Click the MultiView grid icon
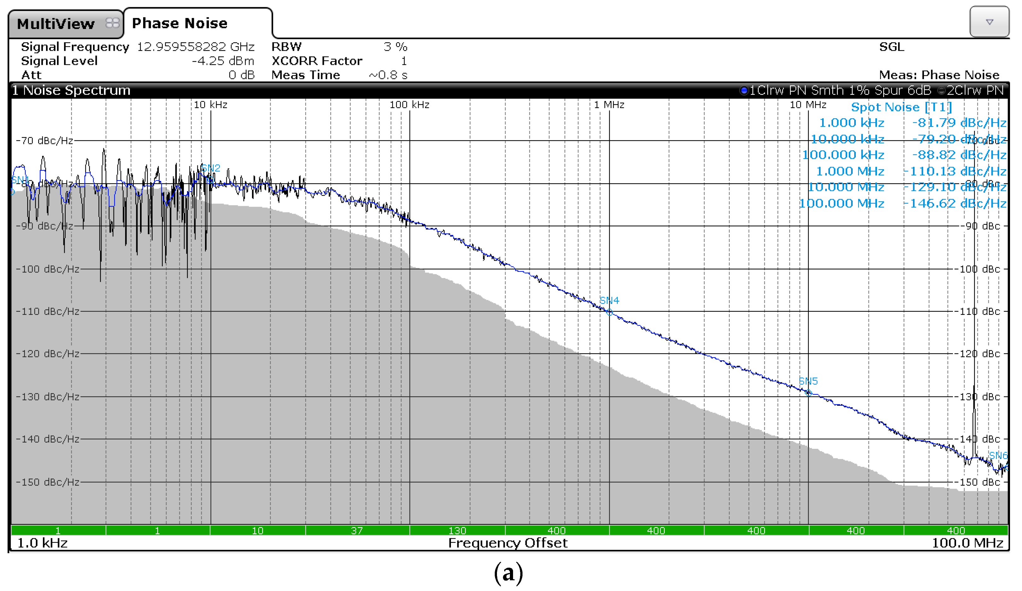 tap(112, 23)
